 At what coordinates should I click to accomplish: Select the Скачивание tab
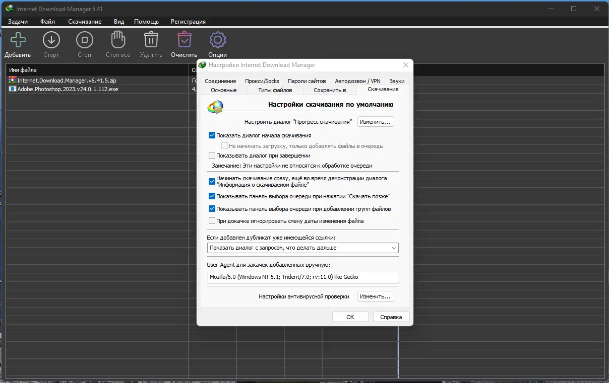tap(383, 89)
